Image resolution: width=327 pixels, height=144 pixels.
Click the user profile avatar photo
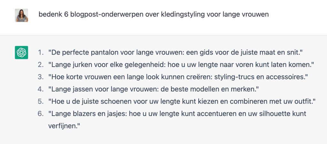21,15
